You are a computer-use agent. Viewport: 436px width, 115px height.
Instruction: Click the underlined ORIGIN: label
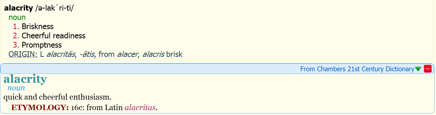(23, 54)
